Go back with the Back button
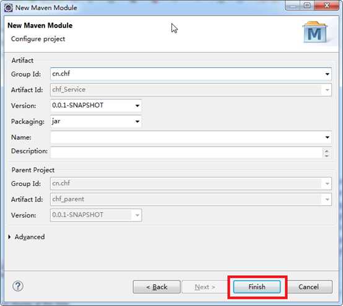The image size is (343, 306). click(x=157, y=287)
